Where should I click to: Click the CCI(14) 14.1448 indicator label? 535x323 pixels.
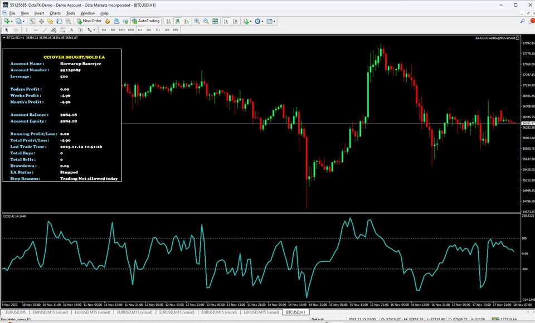(14, 216)
